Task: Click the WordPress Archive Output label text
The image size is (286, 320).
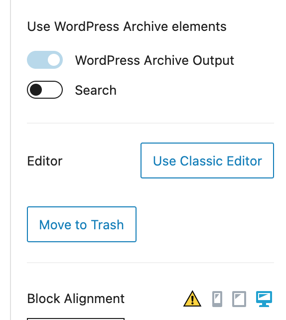Action: pos(154,60)
